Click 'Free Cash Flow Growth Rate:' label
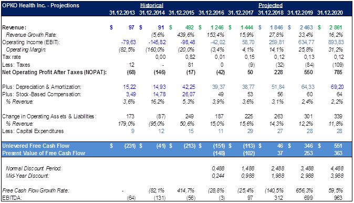This screenshot has height=203, width=354. click(x=36, y=190)
